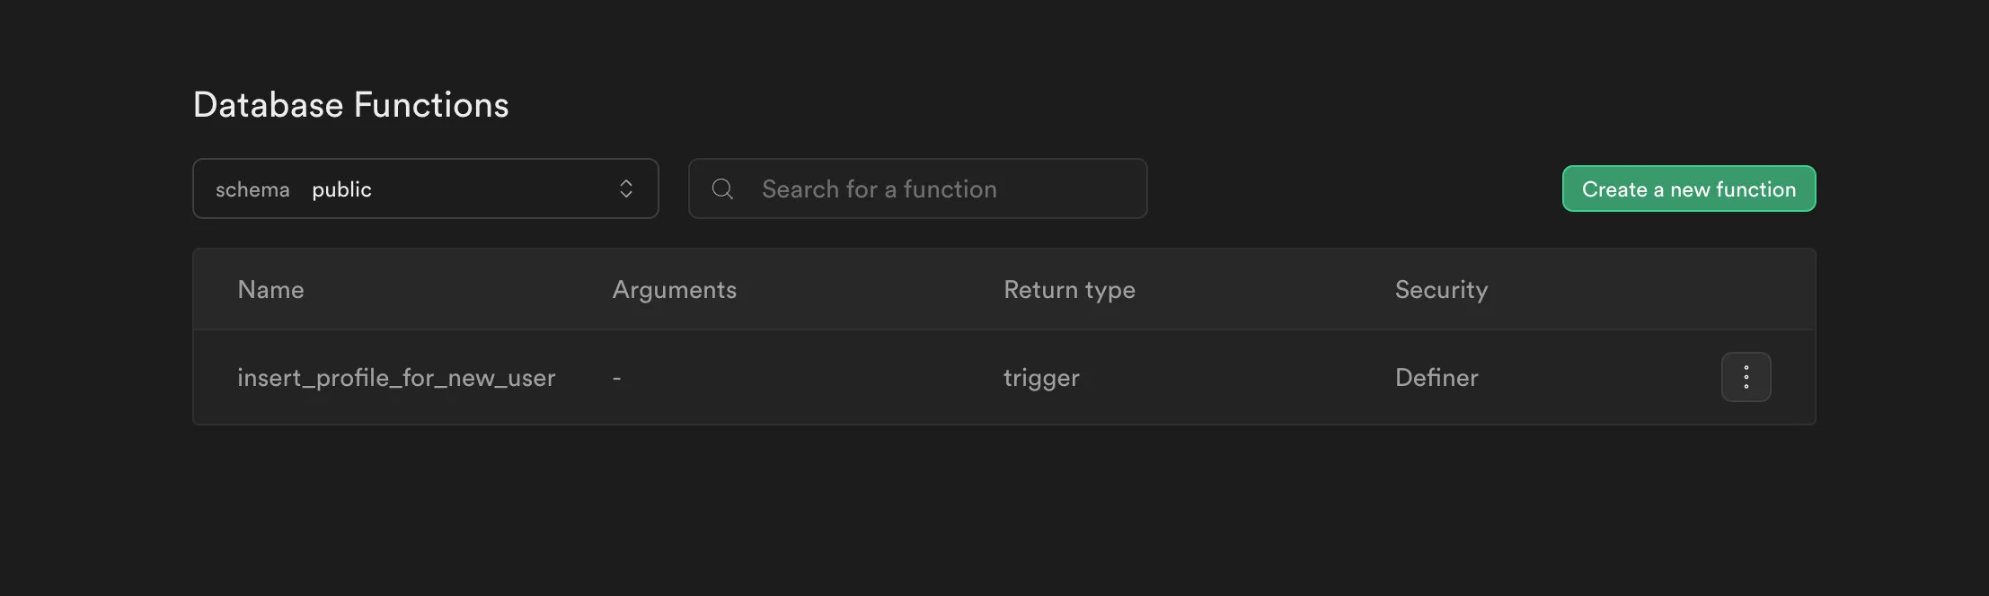Click the Security column header
1989x596 pixels.
1441,289
